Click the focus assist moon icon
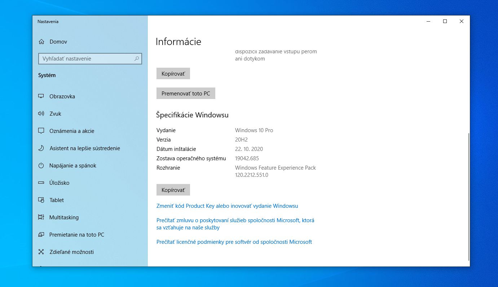Image resolution: width=498 pixels, height=287 pixels. [x=41, y=148]
